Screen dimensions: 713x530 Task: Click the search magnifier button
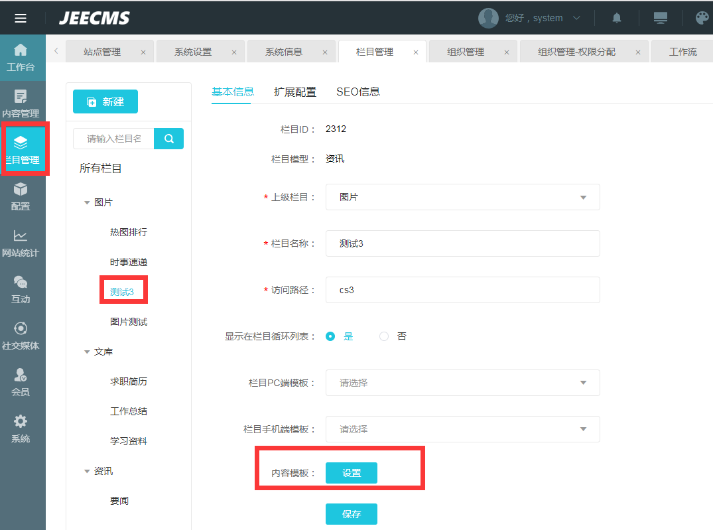pos(168,139)
